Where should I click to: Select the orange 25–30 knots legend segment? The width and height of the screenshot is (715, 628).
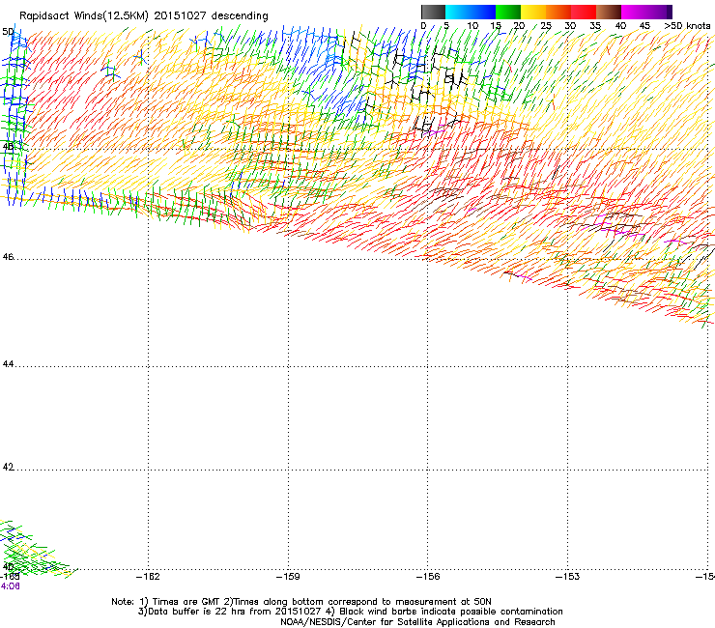point(558,12)
